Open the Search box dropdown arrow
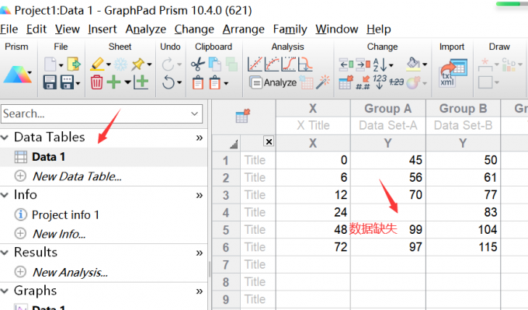This screenshot has height=310, width=528. [x=194, y=114]
